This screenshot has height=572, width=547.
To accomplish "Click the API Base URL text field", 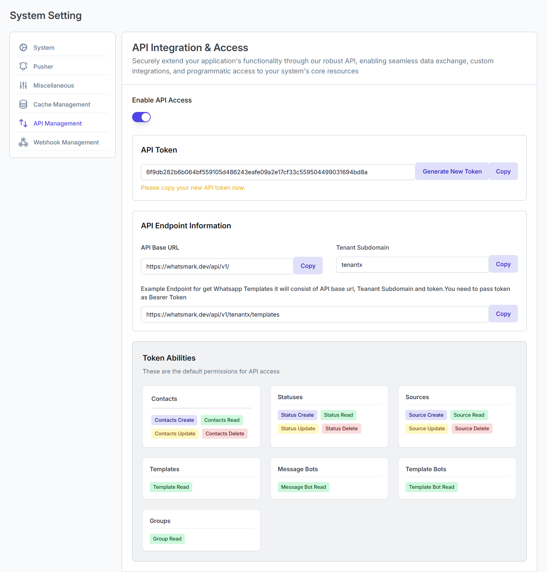I will coord(217,266).
